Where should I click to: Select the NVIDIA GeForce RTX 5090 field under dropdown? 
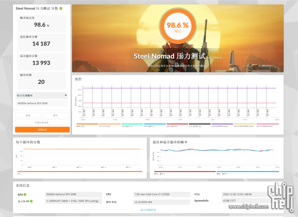pyautogui.click(x=42, y=103)
